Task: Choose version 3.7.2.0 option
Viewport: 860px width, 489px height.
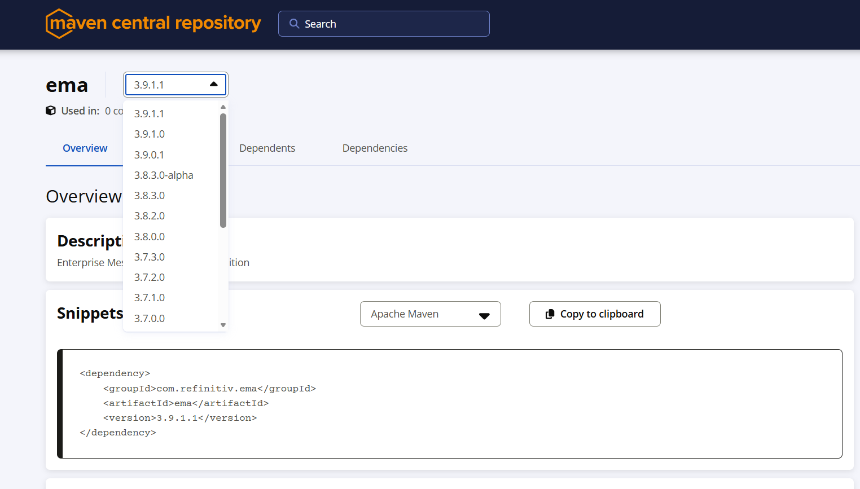Action: point(171,277)
